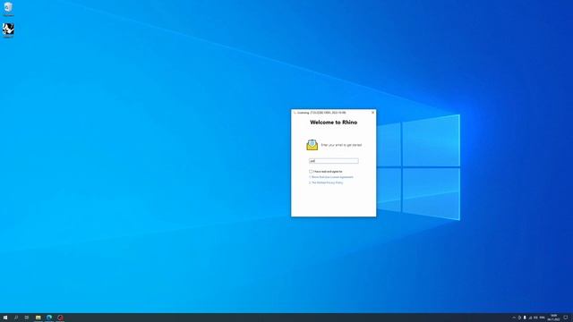573x322 pixels.
Task: Close the Welcome to Rhino licensing dialog
Action: coord(372,113)
